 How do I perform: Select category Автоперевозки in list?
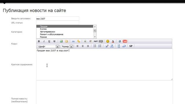(65, 32)
